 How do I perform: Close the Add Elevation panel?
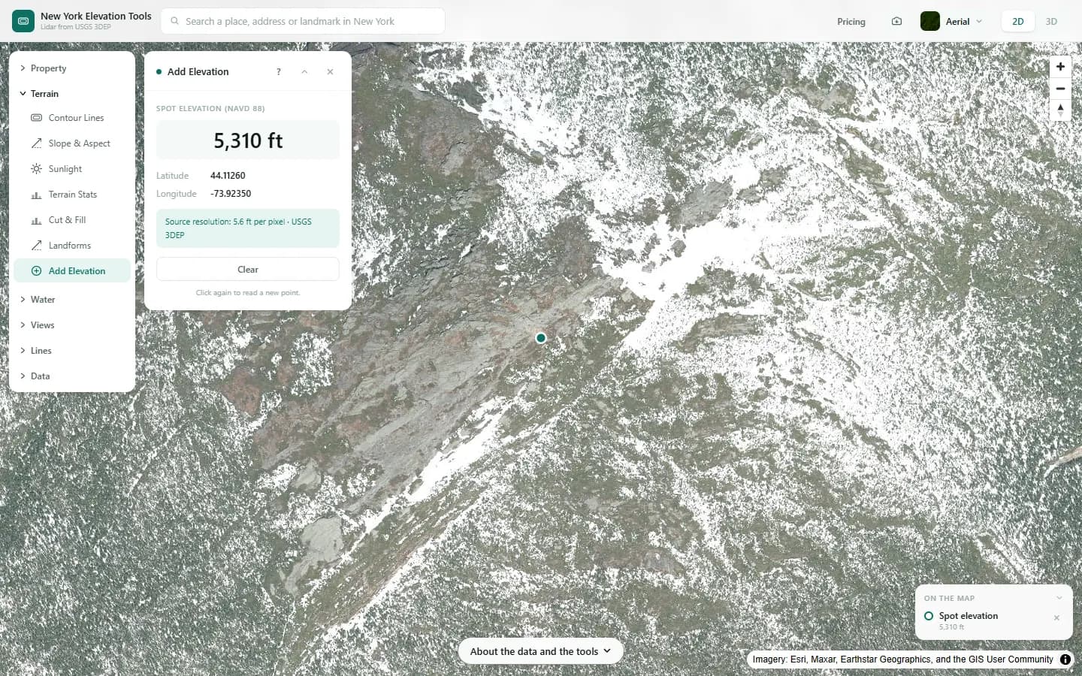[330, 72]
